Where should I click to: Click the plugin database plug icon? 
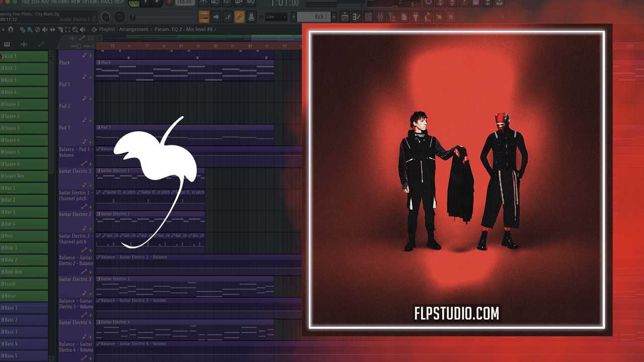pyautogui.click(x=416, y=17)
